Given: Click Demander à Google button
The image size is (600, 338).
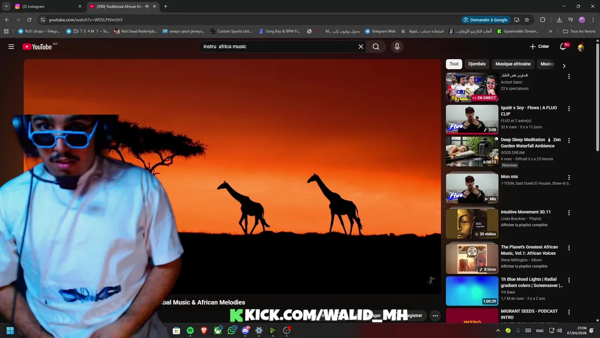Looking at the screenshot, I should 485,20.
